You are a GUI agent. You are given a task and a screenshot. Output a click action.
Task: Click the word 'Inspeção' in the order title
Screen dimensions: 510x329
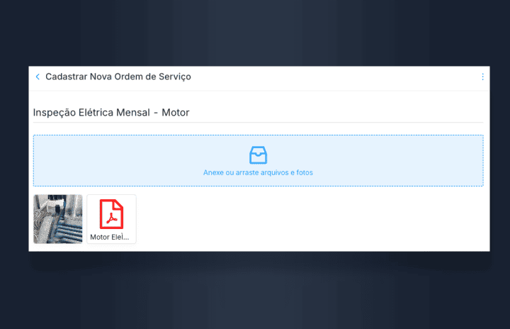55,113
